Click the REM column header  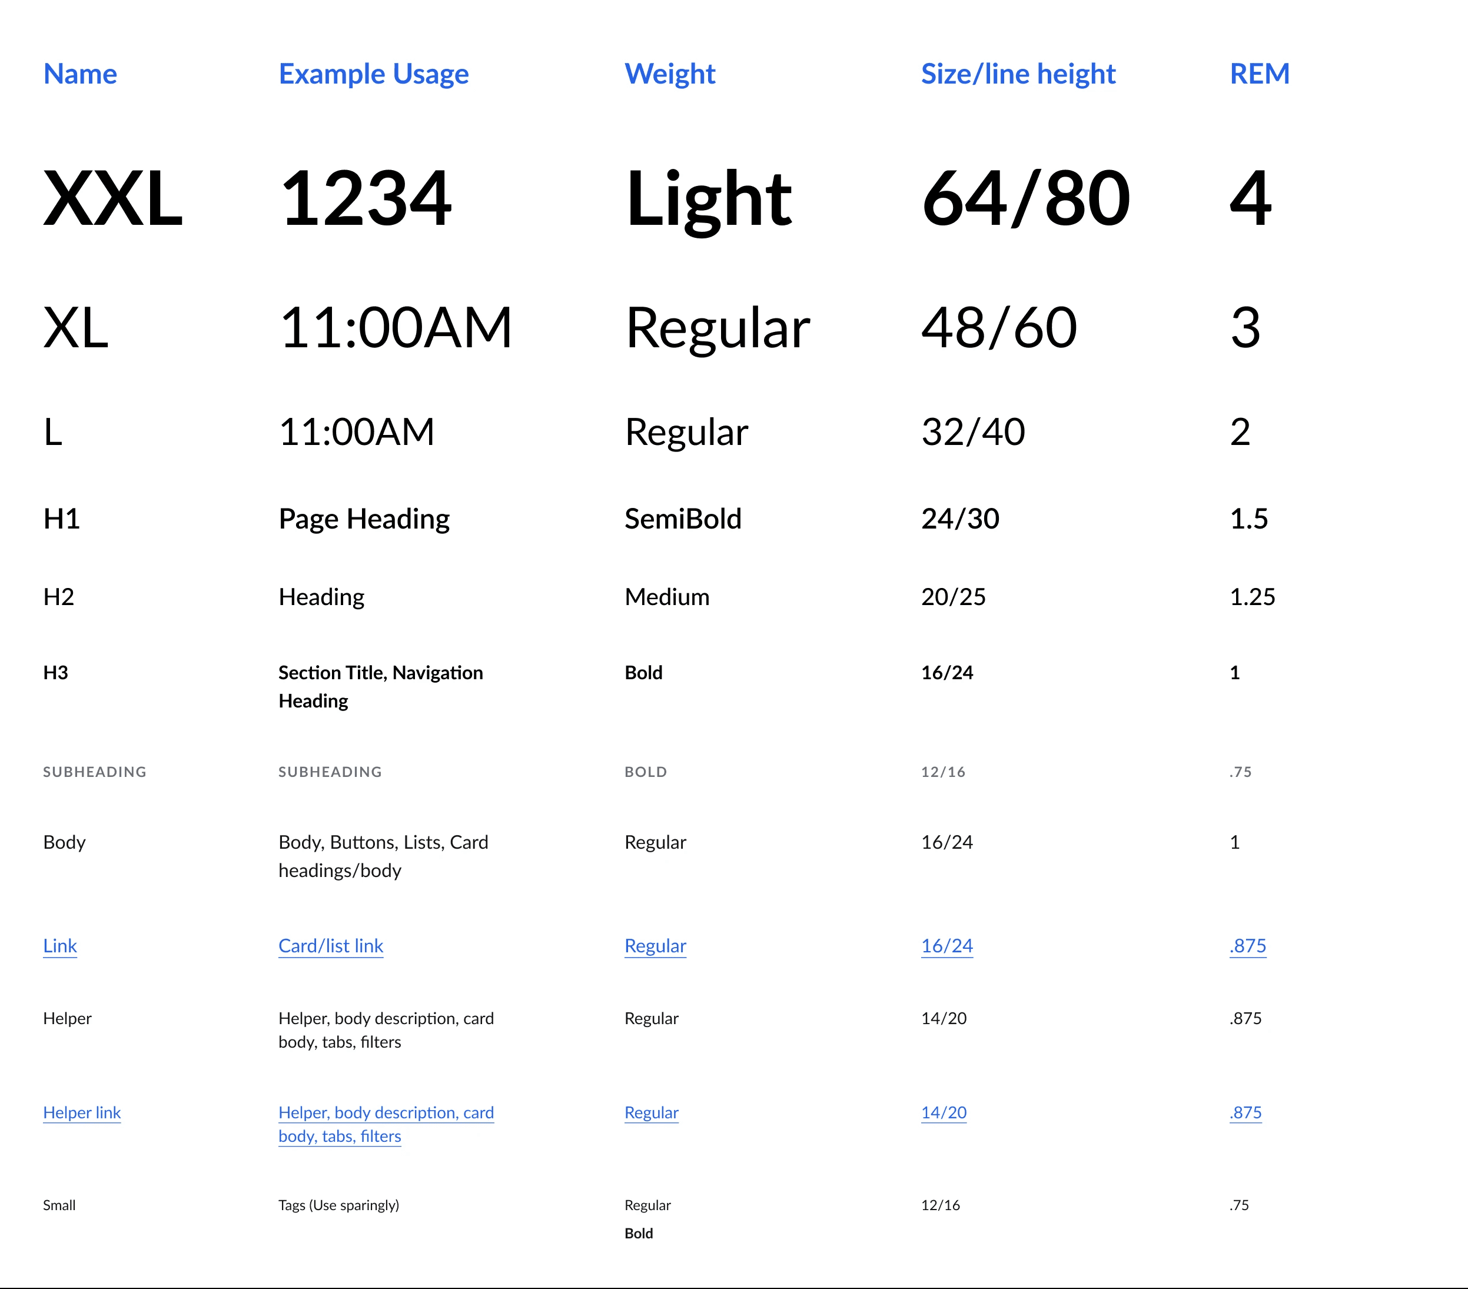click(1259, 74)
